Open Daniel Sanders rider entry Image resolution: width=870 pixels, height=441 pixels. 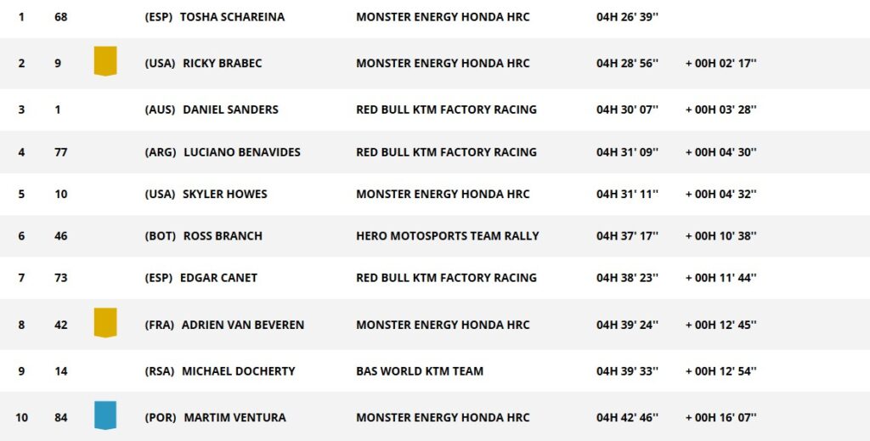[x=230, y=110]
